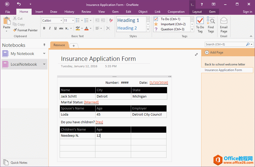Open the Table Tools Layout tab
This screenshot has width=255, height=167.
coord(197,12)
